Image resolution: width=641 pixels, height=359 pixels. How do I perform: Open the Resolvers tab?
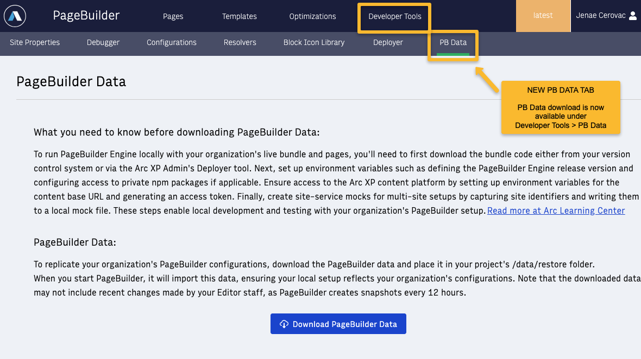(x=240, y=42)
